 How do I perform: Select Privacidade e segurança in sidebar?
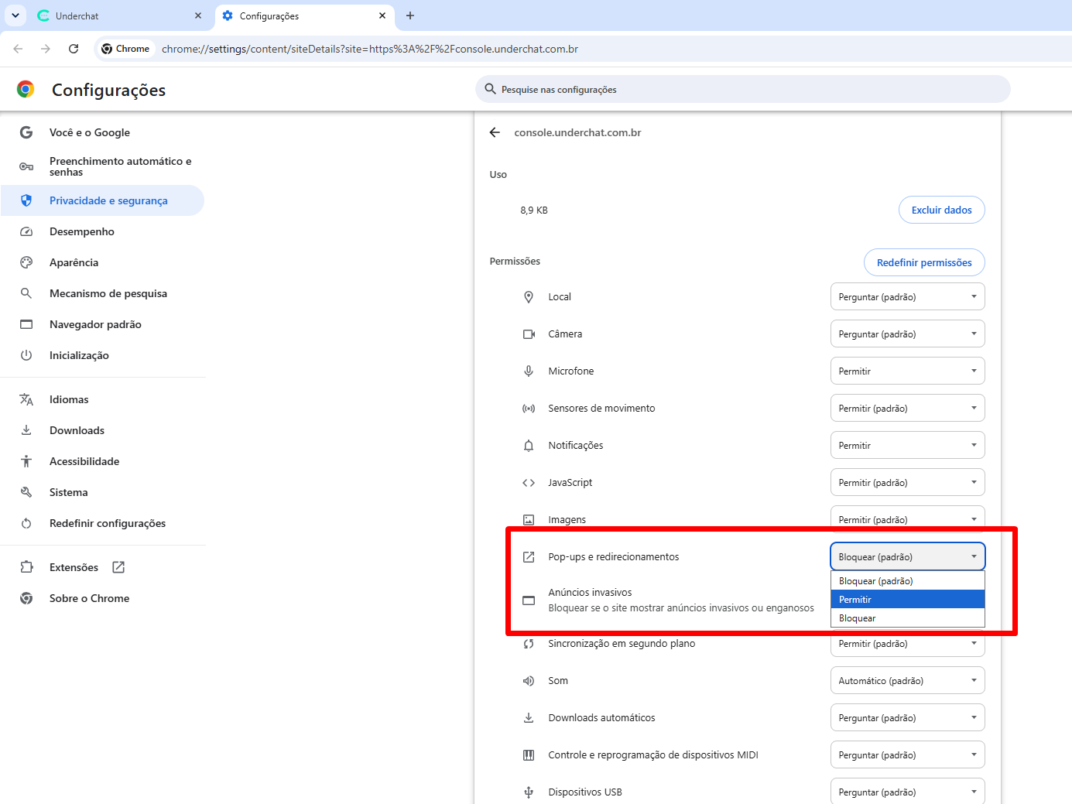point(102,200)
